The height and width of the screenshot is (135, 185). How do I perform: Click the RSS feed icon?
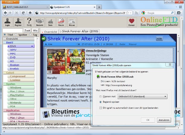pos(136,13)
